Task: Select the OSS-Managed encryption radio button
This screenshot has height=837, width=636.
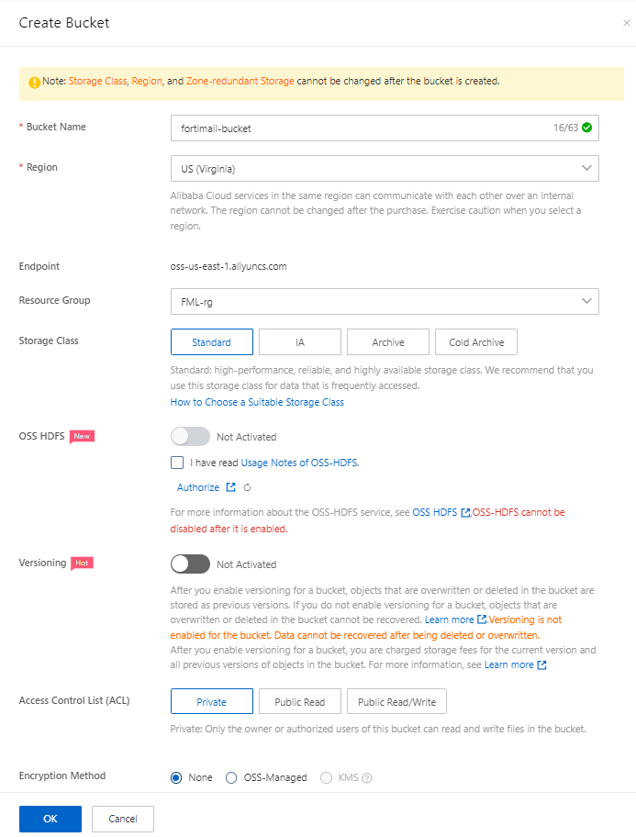Action: (231, 777)
